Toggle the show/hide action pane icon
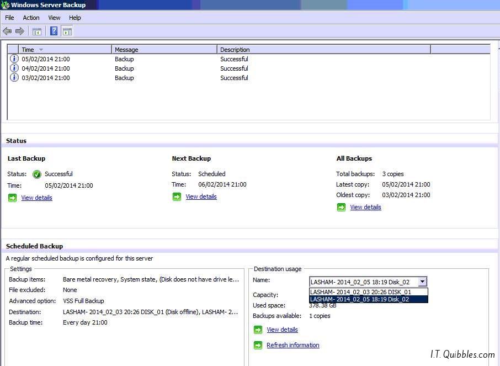This screenshot has height=366, width=500. point(67,31)
